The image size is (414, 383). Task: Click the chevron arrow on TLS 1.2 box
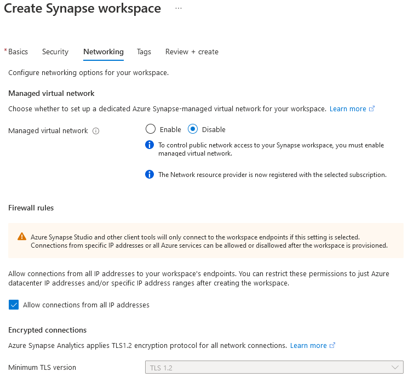(x=395, y=368)
